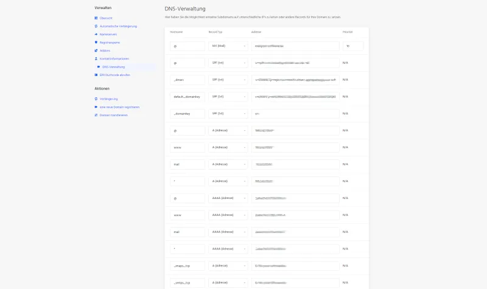Open record type dropdown for _imaps._tcp row
487x289 pixels.
coord(228,266)
